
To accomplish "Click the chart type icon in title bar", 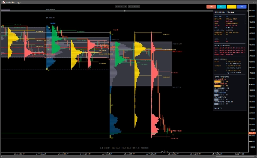I will (x=19, y=2).
